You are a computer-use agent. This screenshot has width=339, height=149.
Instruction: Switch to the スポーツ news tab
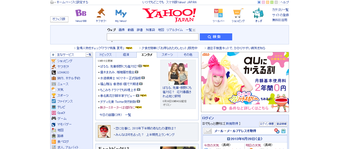(x=167, y=55)
